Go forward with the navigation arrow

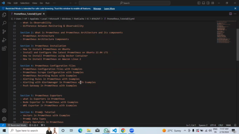[75, 3]
